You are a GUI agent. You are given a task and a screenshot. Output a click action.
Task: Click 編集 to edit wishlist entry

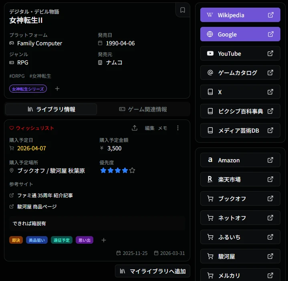click(x=149, y=128)
